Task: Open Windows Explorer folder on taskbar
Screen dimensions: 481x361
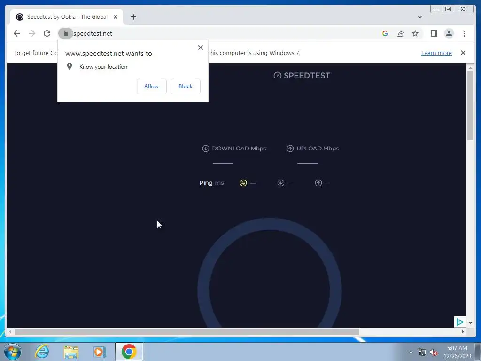Action: point(71,352)
